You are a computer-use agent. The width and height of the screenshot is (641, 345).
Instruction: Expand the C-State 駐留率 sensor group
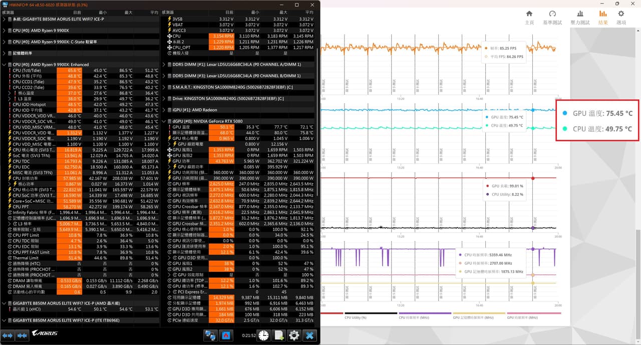click(4, 42)
